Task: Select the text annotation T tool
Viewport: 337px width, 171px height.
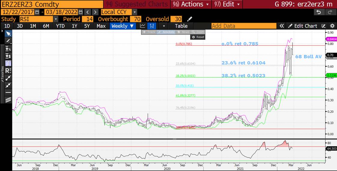Action: coord(8,63)
